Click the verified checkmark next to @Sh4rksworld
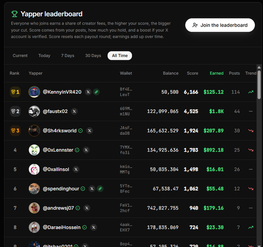The width and height of the screenshot is (263, 247). 80,131
